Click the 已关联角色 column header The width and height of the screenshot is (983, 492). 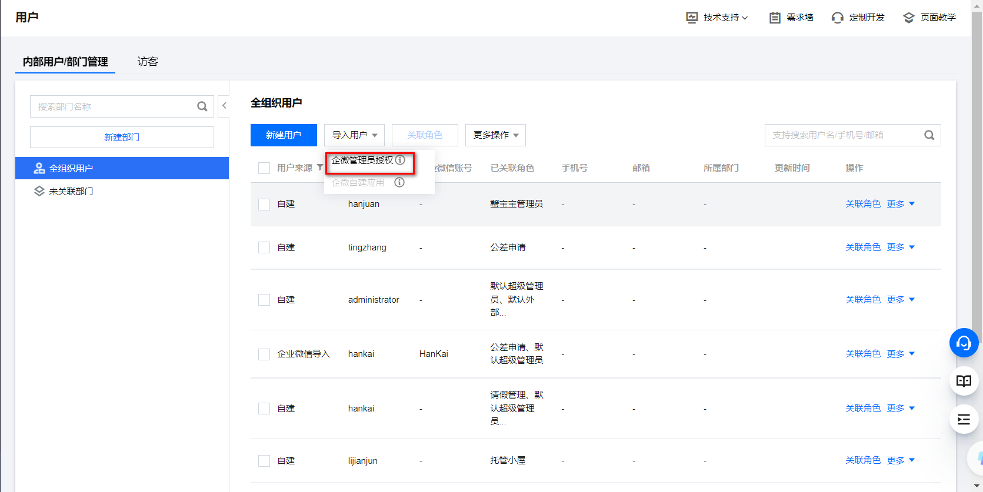click(512, 168)
